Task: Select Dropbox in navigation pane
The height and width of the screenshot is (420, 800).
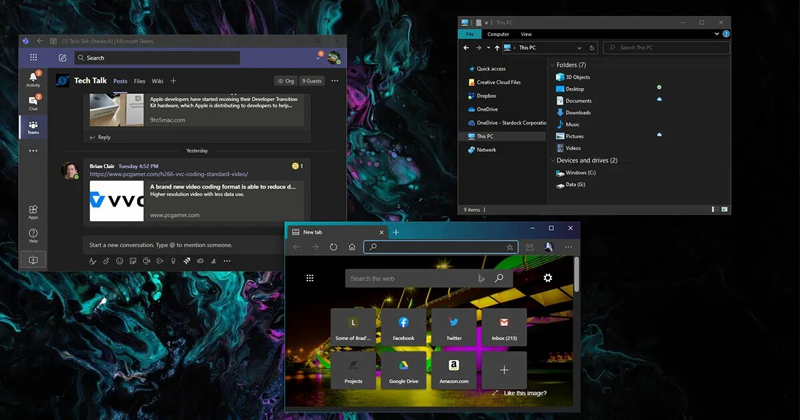Action: (481, 96)
